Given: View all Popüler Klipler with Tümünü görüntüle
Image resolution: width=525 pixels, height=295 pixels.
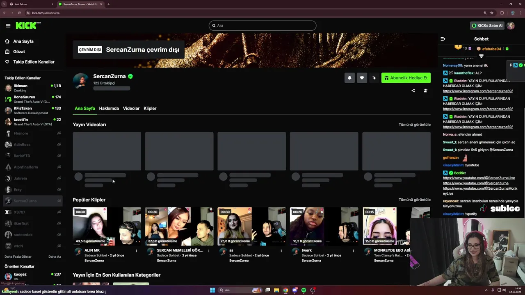Looking at the screenshot, I should [415, 200].
